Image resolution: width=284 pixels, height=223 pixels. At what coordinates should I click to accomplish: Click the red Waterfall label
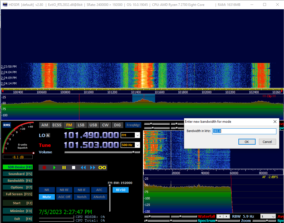[x=206, y=216]
